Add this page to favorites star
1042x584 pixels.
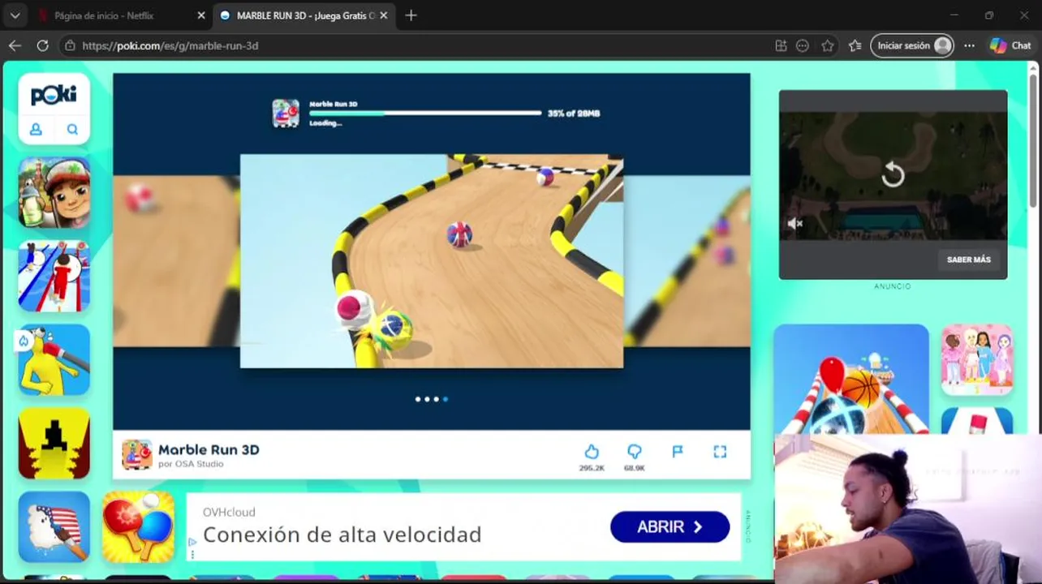click(827, 46)
